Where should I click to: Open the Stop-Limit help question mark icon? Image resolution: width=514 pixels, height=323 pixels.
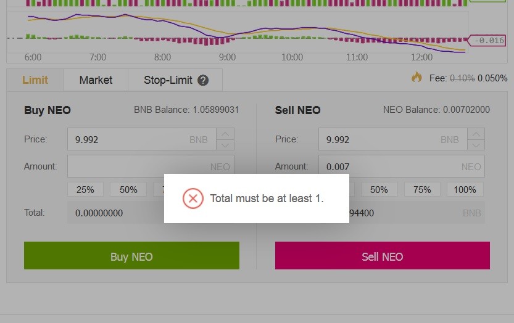pyautogui.click(x=203, y=80)
